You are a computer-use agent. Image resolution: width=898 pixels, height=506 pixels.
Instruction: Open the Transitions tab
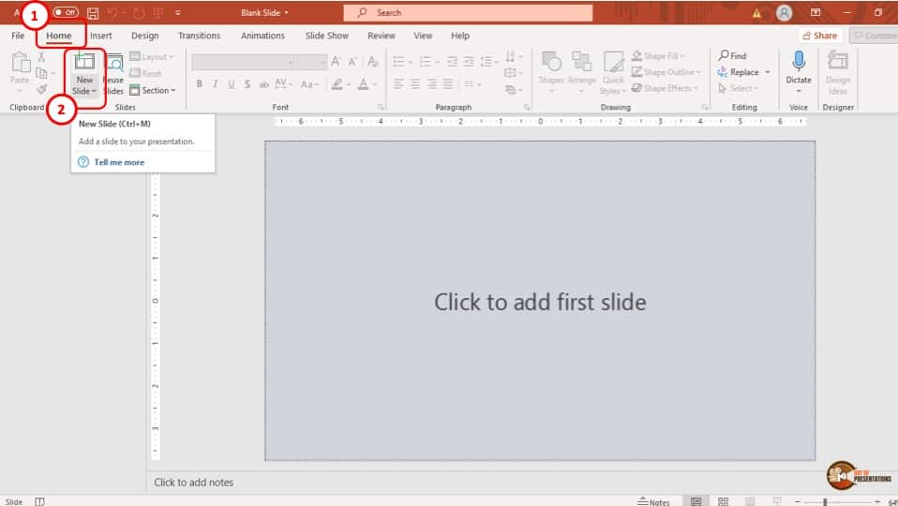(x=199, y=36)
